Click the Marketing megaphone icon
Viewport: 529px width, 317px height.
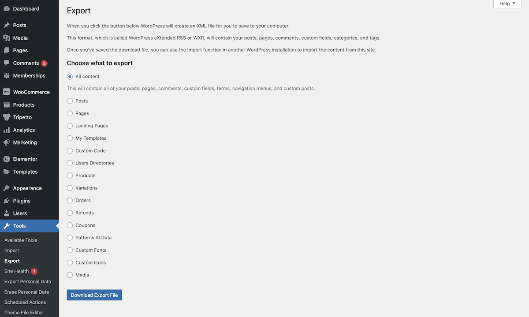[7, 143]
